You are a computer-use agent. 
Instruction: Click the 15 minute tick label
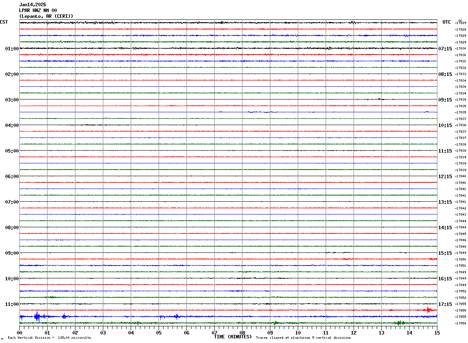[437, 333]
